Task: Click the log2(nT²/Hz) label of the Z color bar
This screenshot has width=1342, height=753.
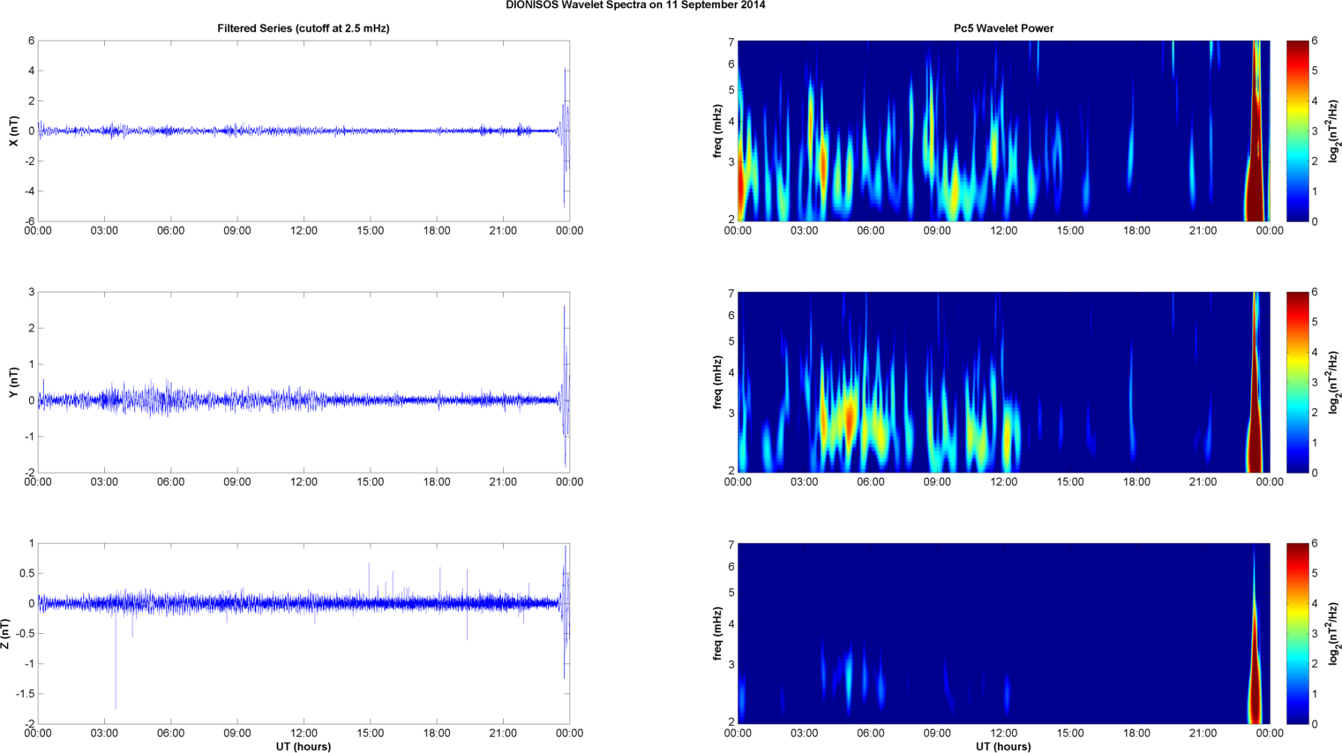Action: [x=1335, y=634]
